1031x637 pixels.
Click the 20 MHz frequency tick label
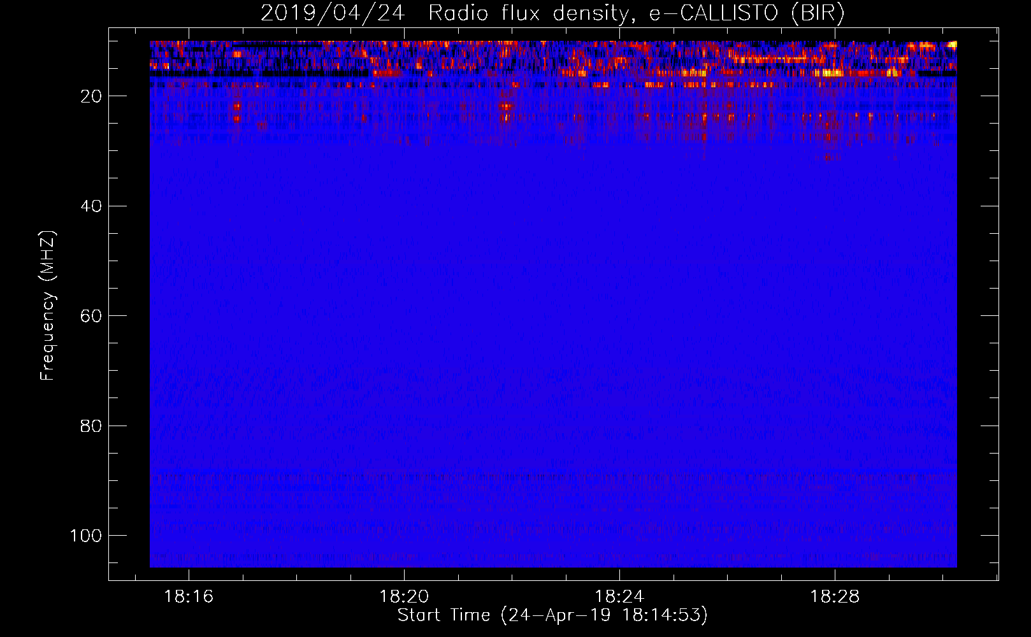point(91,96)
